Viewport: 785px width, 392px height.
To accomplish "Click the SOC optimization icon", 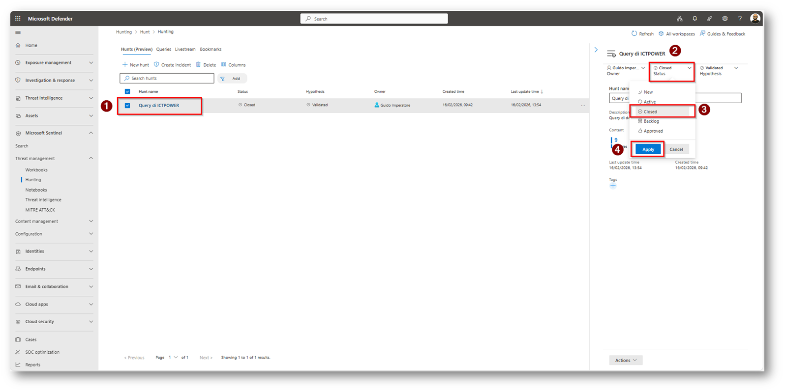I will pyautogui.click(x=18, y=352).
